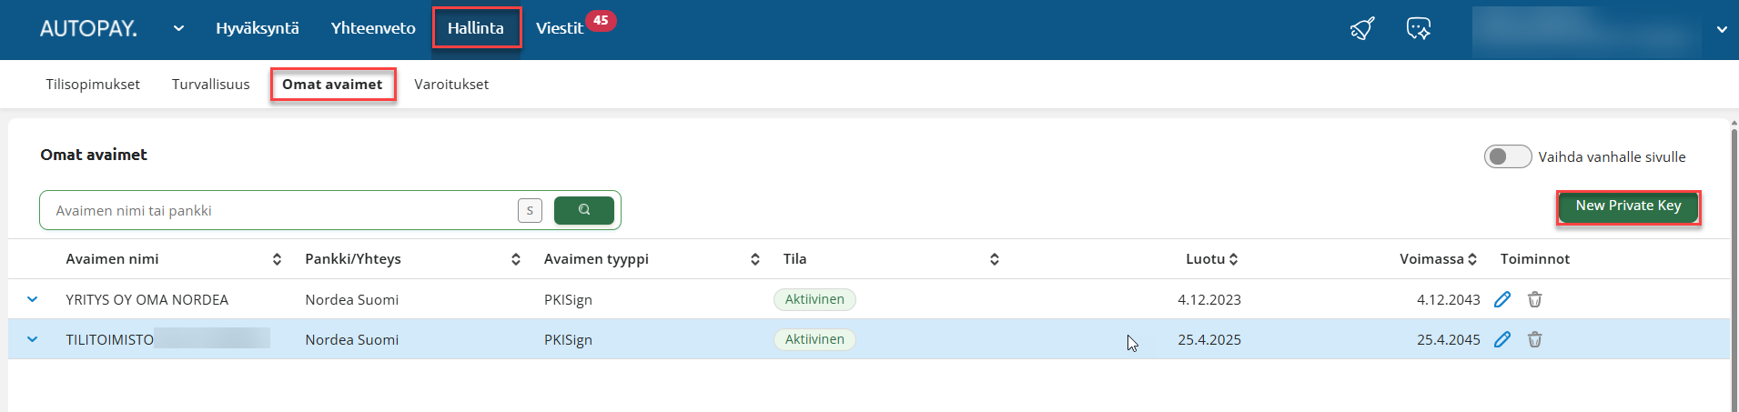This screenshot has height=412, width=1739.
Task: Switch to the Turvallisuus tab
Action: [x=210, y=85]
